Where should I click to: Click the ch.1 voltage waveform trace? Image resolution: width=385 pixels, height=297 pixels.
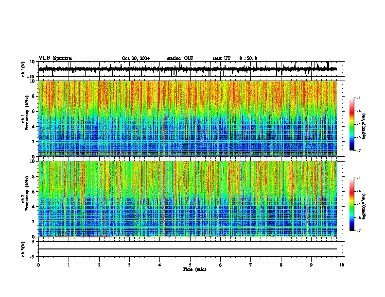click(x=188, y=69)
